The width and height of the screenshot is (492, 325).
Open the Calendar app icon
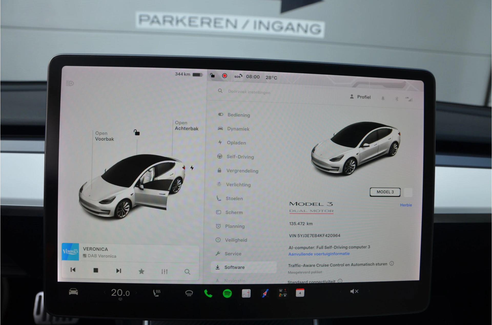tap(300, 293)
